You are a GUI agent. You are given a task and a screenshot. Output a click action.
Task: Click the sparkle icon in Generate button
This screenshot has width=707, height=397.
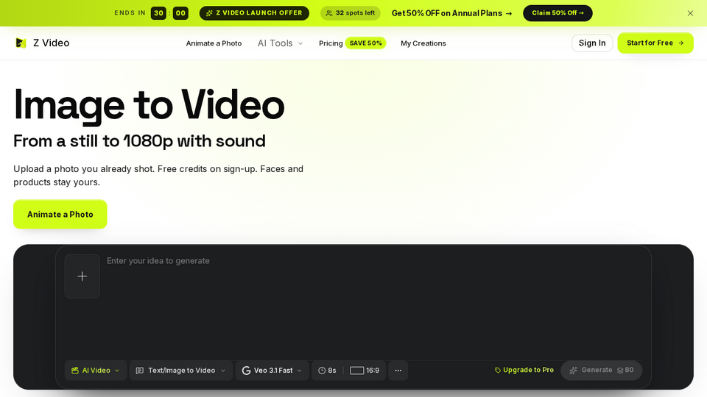coord(573,371)
